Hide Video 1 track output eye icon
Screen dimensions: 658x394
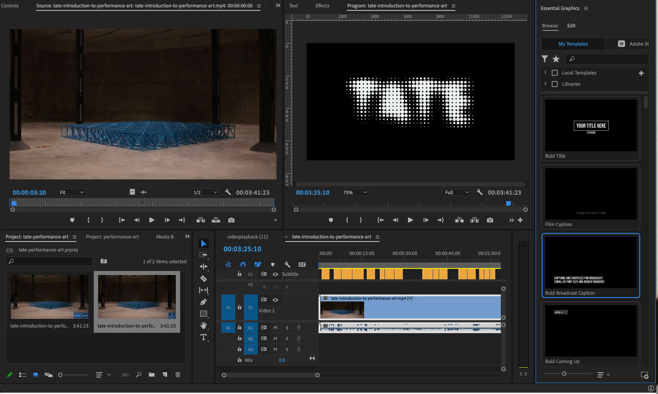click(275, 300)
